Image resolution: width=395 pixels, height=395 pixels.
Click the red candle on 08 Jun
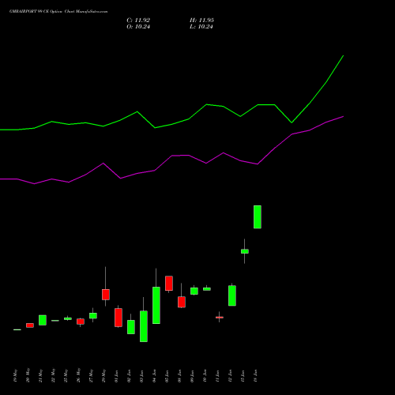(182, 302)
